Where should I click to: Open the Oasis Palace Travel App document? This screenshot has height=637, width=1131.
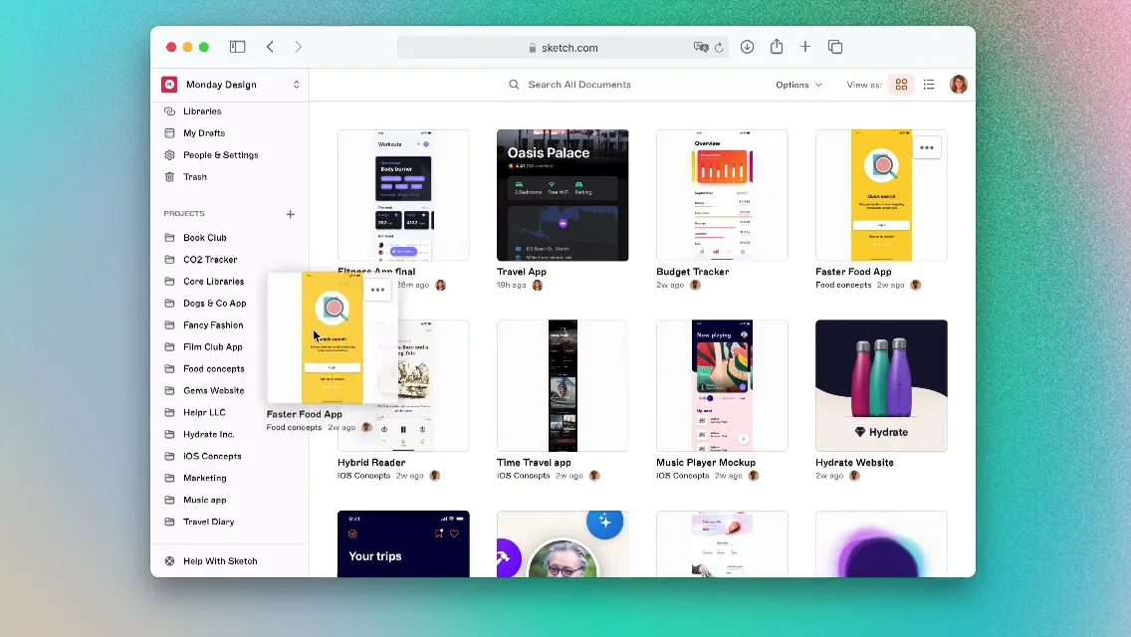[563, 194]
